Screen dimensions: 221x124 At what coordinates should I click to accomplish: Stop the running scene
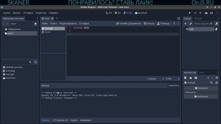[x=200, y=13]
